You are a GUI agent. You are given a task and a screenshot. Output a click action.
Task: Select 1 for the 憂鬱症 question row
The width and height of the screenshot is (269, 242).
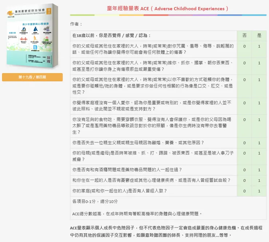coord(259,181)
